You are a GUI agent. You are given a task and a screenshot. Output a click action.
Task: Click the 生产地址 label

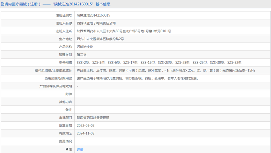click(x=65, y=39)
